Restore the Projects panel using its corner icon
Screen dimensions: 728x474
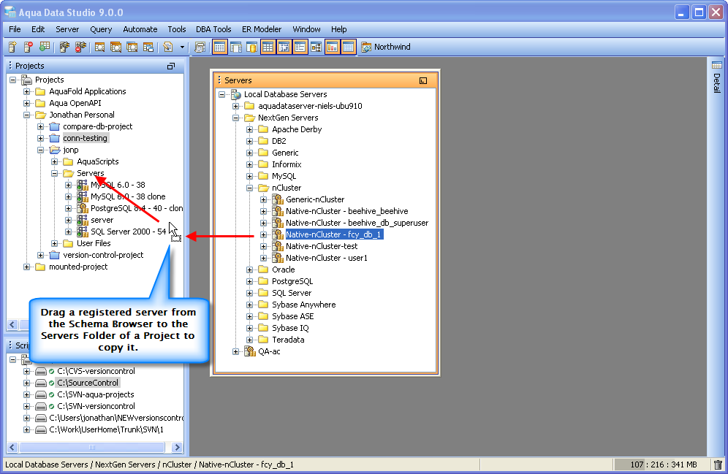[171, 66]
